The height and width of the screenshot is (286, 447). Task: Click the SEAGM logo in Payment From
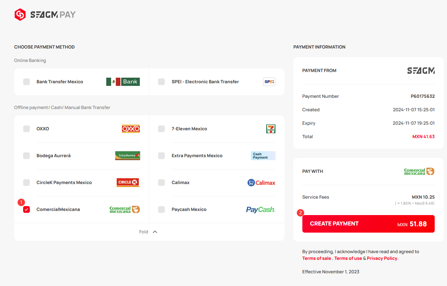tap(421, 71)
